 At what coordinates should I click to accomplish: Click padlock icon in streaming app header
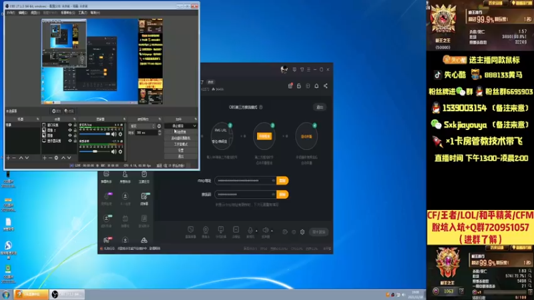[x=298, y=86]
